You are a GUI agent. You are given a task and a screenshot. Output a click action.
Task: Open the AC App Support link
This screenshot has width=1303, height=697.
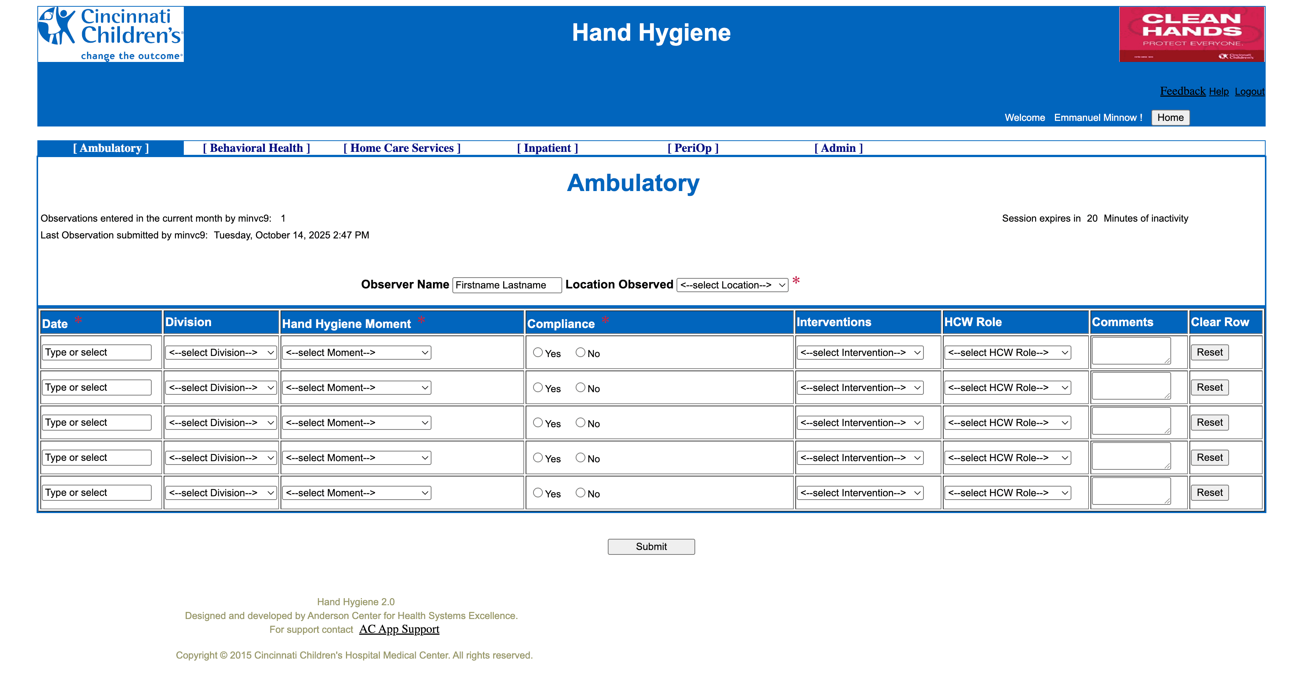click(x=399, y=629)
